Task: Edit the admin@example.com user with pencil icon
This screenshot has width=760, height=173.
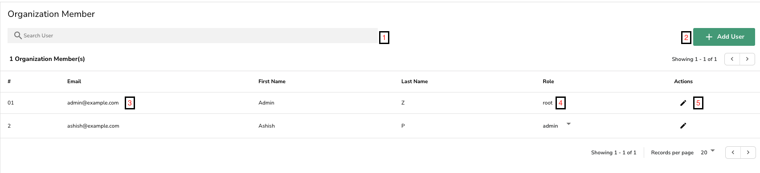Action: point(683,103)
